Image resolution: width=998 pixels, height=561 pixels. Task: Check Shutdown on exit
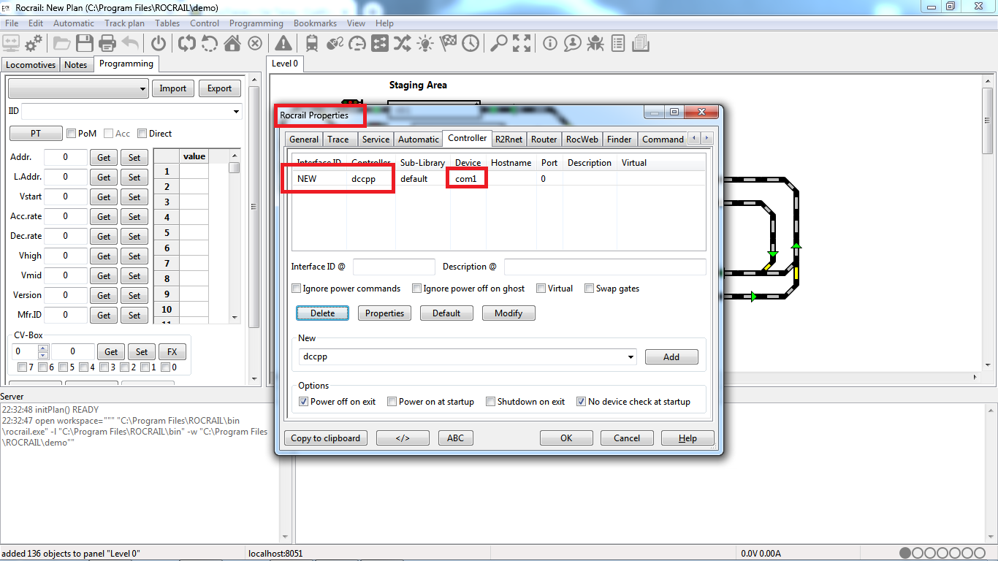click(491, 402)
